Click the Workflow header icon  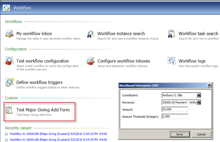[x=6, y=8]
